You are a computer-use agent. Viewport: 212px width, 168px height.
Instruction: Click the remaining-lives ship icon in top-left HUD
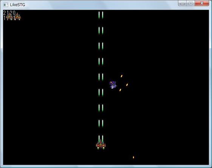point(18,17)
